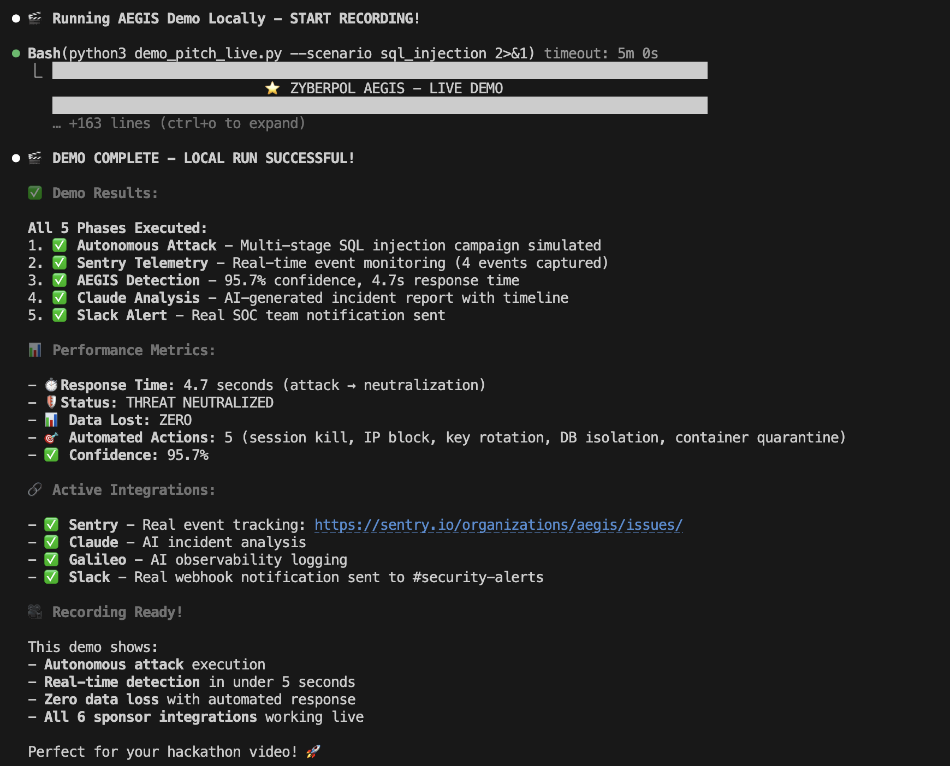Click the green status dot before 'Bash'

pos(16,53)
